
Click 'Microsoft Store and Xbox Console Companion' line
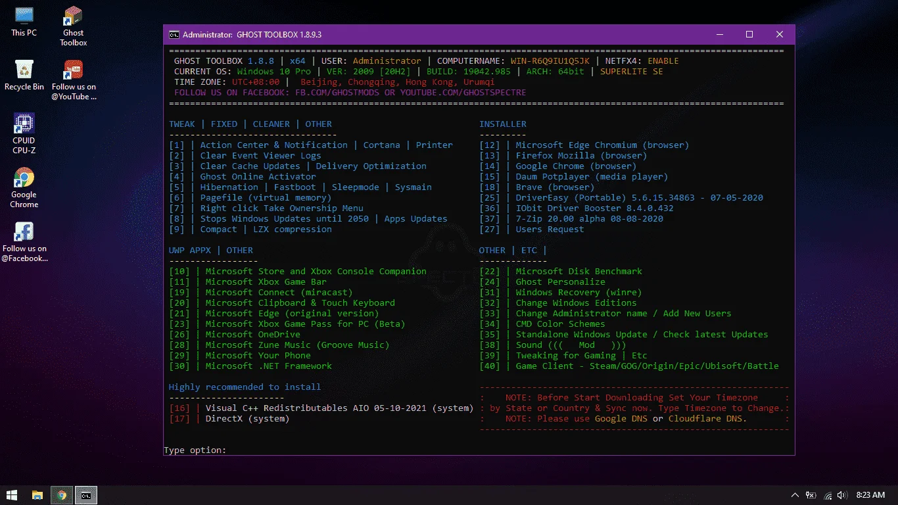(x=316, y=272)
